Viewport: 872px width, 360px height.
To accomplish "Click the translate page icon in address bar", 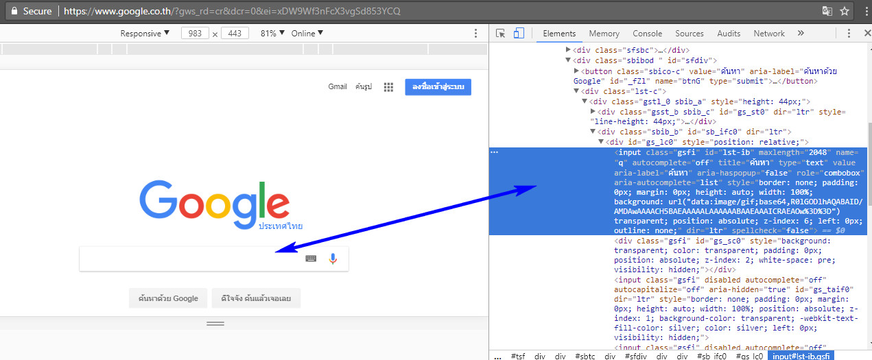I will click(828, 11).
